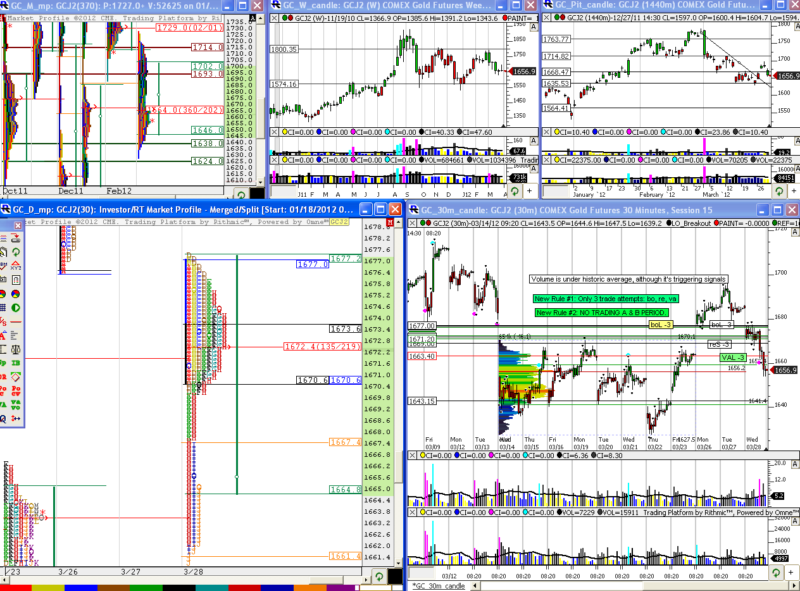Viewport: 800px width, 591px height.
Task: Click the 1729.0(02/01) label in GC_M_mp
Action: coord(189,28)
